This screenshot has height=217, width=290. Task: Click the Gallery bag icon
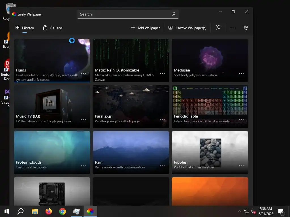pos(45,28)
